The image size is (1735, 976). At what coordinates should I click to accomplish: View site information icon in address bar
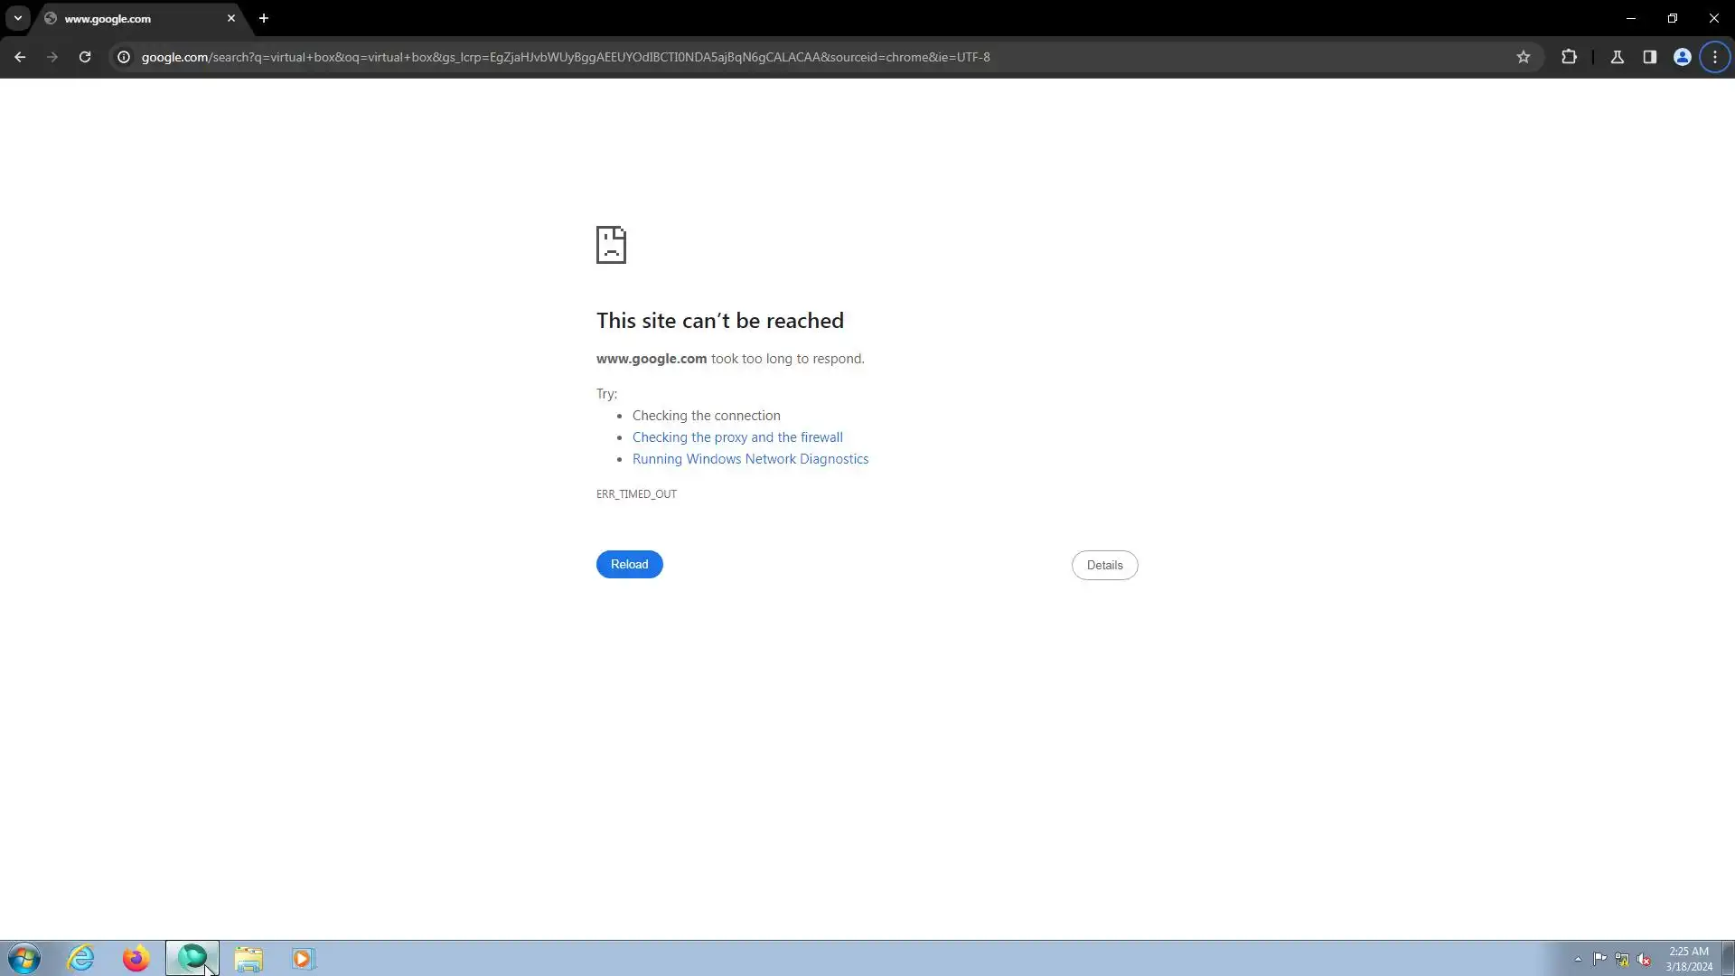[124, 57]
